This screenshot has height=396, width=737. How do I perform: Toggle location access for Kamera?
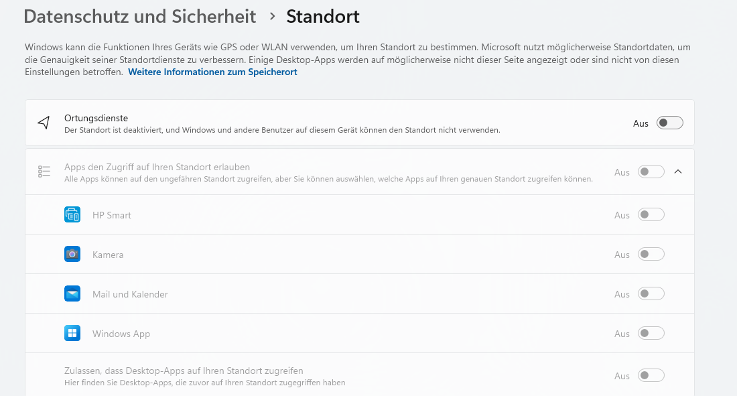click(651, 255)
